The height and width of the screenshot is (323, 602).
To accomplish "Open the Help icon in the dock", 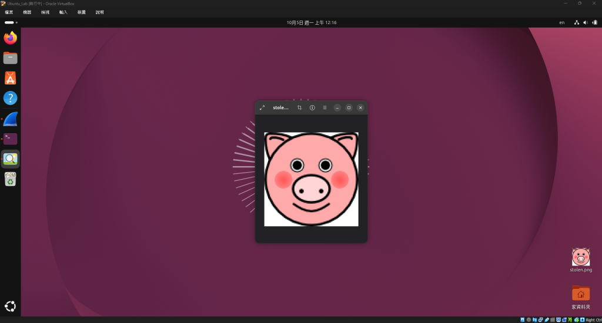I will 11,98.
